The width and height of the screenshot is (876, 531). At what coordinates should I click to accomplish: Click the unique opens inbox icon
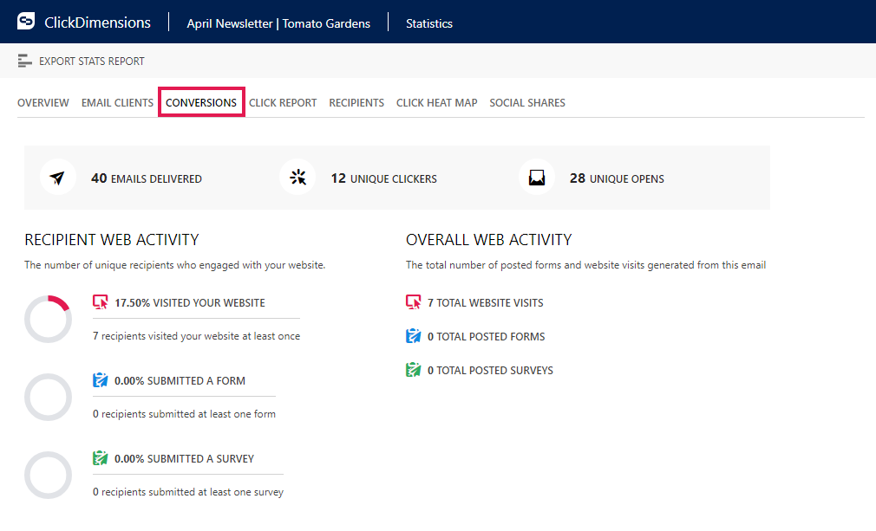pyautogui.click(x=537, y=178)
